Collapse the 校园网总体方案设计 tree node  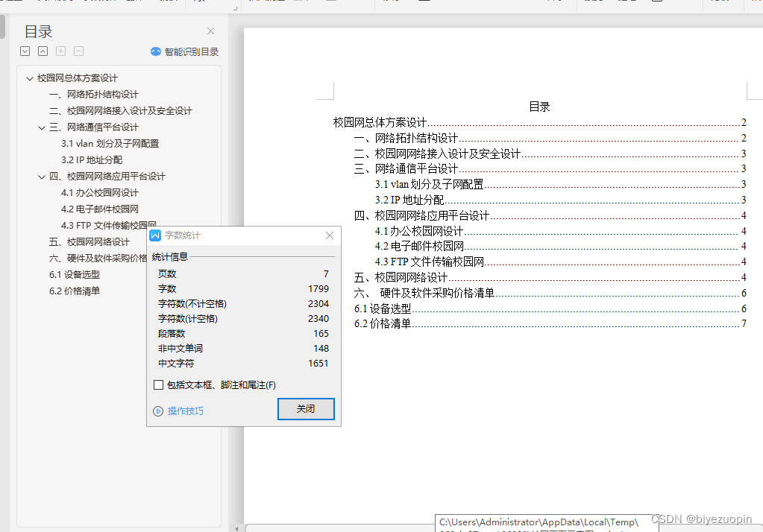[30, 78]
